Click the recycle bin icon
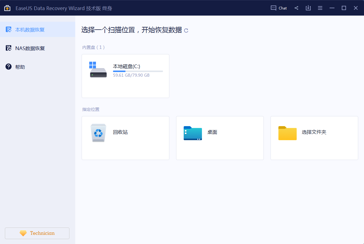364x244 pixels. point(98,133)
